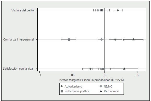Screen dimensions: 151x101
Task: Select the Autoritarismo circle on Satisfacción con la vida
Action: [x=90, y=69]
